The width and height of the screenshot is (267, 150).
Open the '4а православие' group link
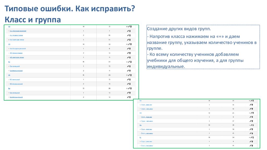16,35
